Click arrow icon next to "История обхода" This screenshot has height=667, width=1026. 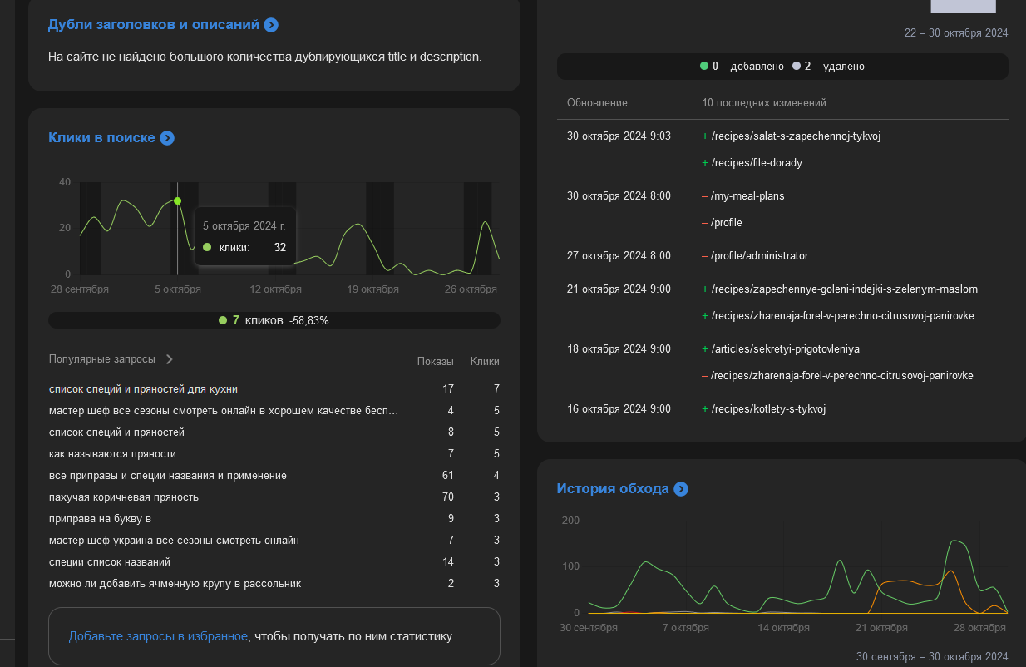(681, 489)
